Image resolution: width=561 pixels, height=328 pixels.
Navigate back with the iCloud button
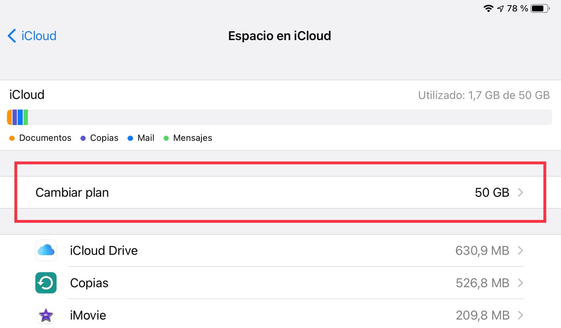pyautogui.click(x=31, y=36)
